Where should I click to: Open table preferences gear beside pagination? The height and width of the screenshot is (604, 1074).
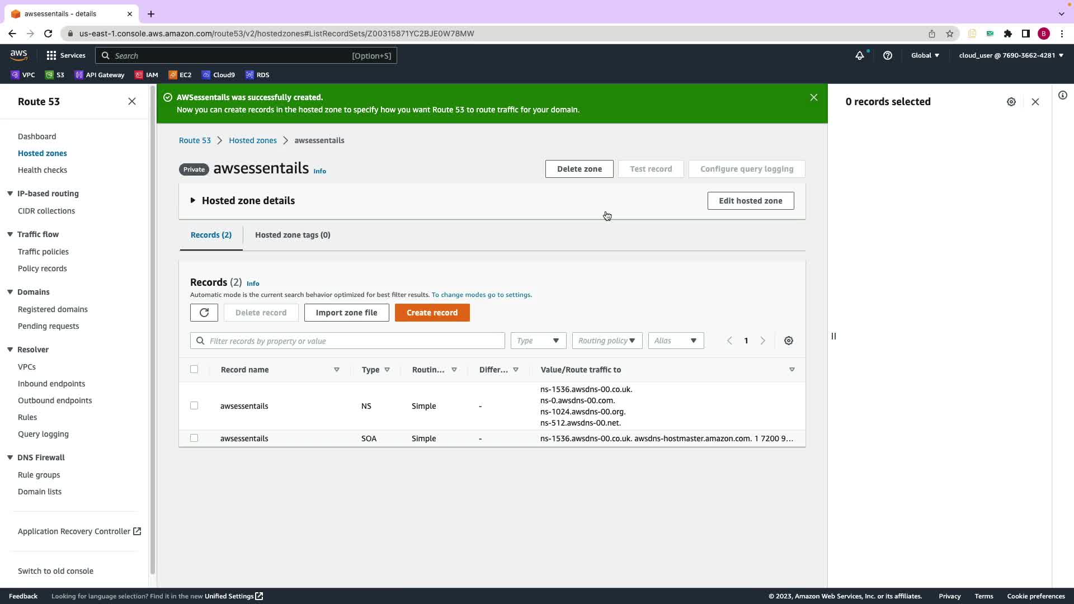(788, 341)
